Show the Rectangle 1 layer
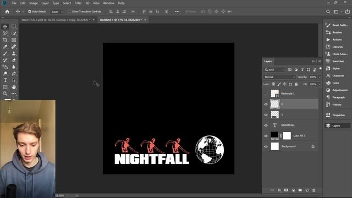This screenshot has height=198, width=352. coord(266,94)
